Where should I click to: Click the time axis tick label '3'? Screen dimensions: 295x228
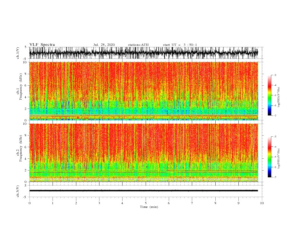point(99,203)
